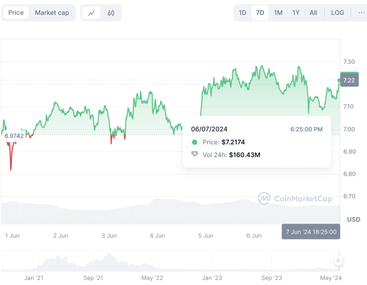Viewport: 367px width, 285px height.
Task: Switch to the 1M time range
Action: [278, 13]
